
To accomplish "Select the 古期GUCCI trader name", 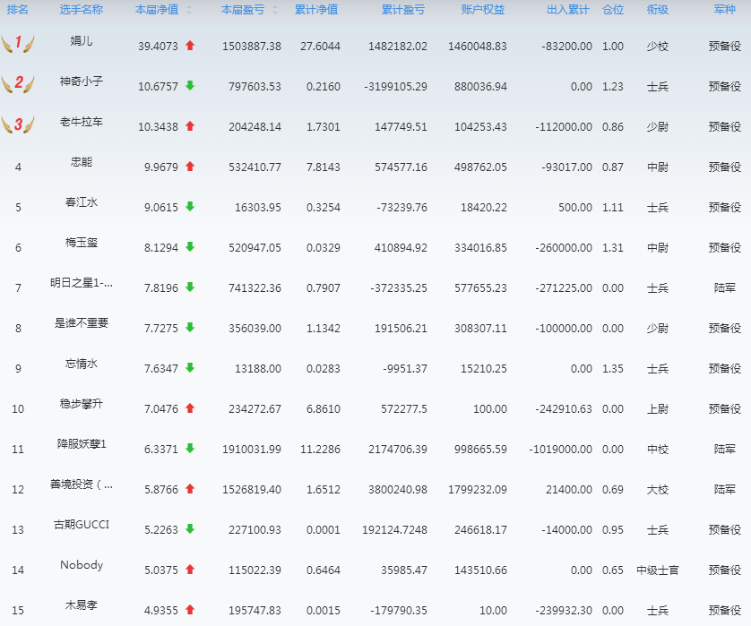I will (x=82, y=525).
